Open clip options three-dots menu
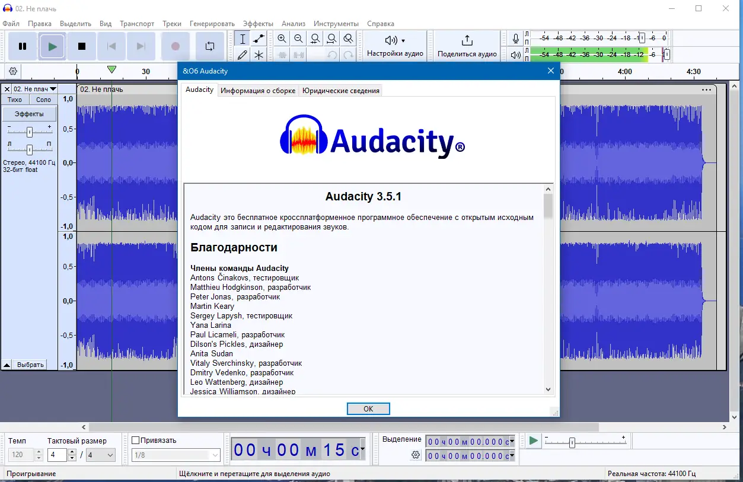Viewport: 743px width, 482px height. coord(706,90)
